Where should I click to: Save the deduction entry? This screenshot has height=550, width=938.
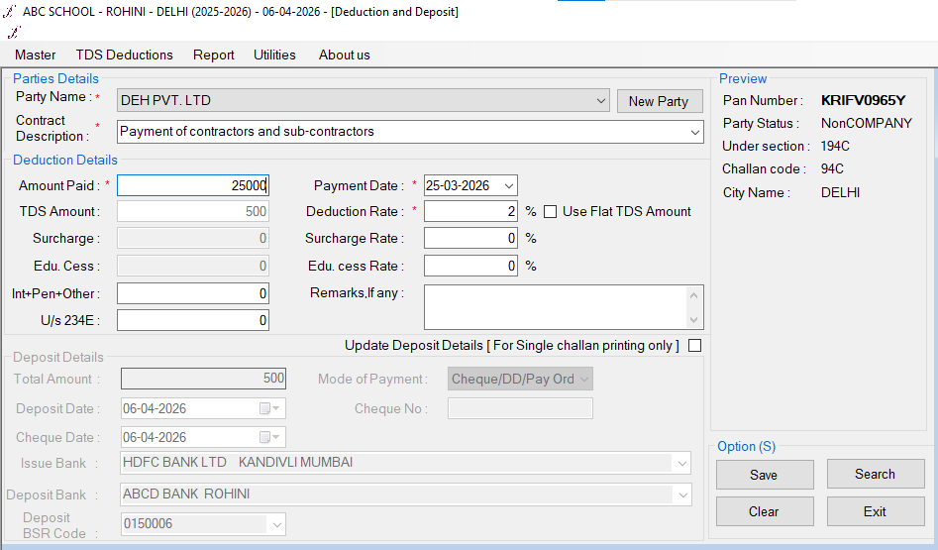tap(764, 475)
